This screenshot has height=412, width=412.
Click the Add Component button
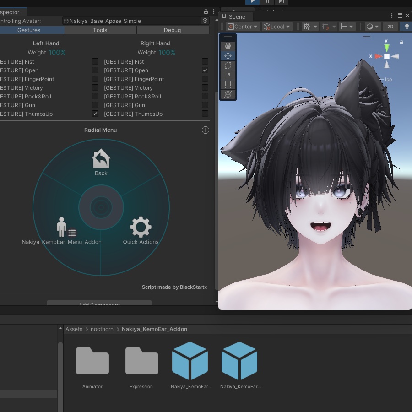click(x=99, y=305)
